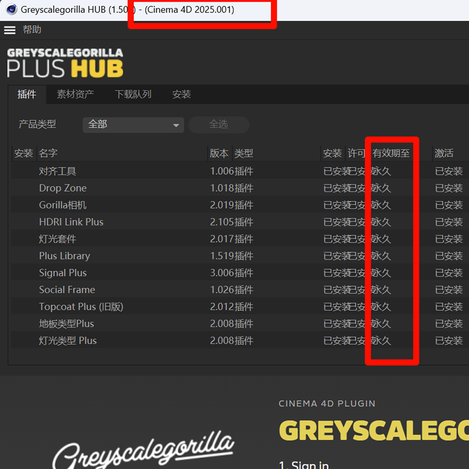469x469 pixels.
Task: Open the hamburger menu icon
Action: [x=9, y=30]
